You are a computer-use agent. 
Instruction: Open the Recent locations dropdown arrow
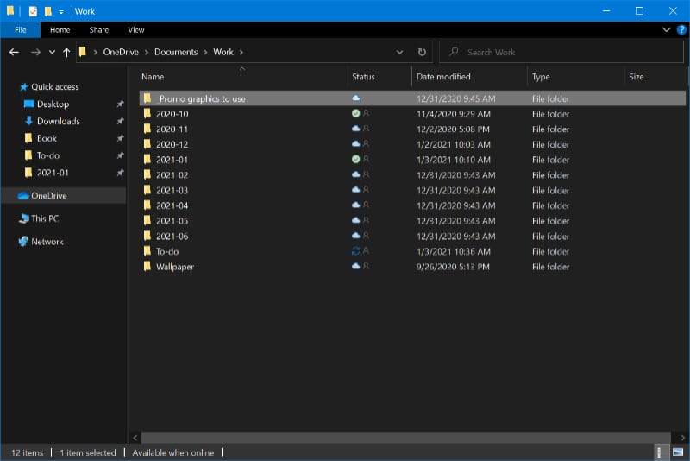[x=52, y=52]
